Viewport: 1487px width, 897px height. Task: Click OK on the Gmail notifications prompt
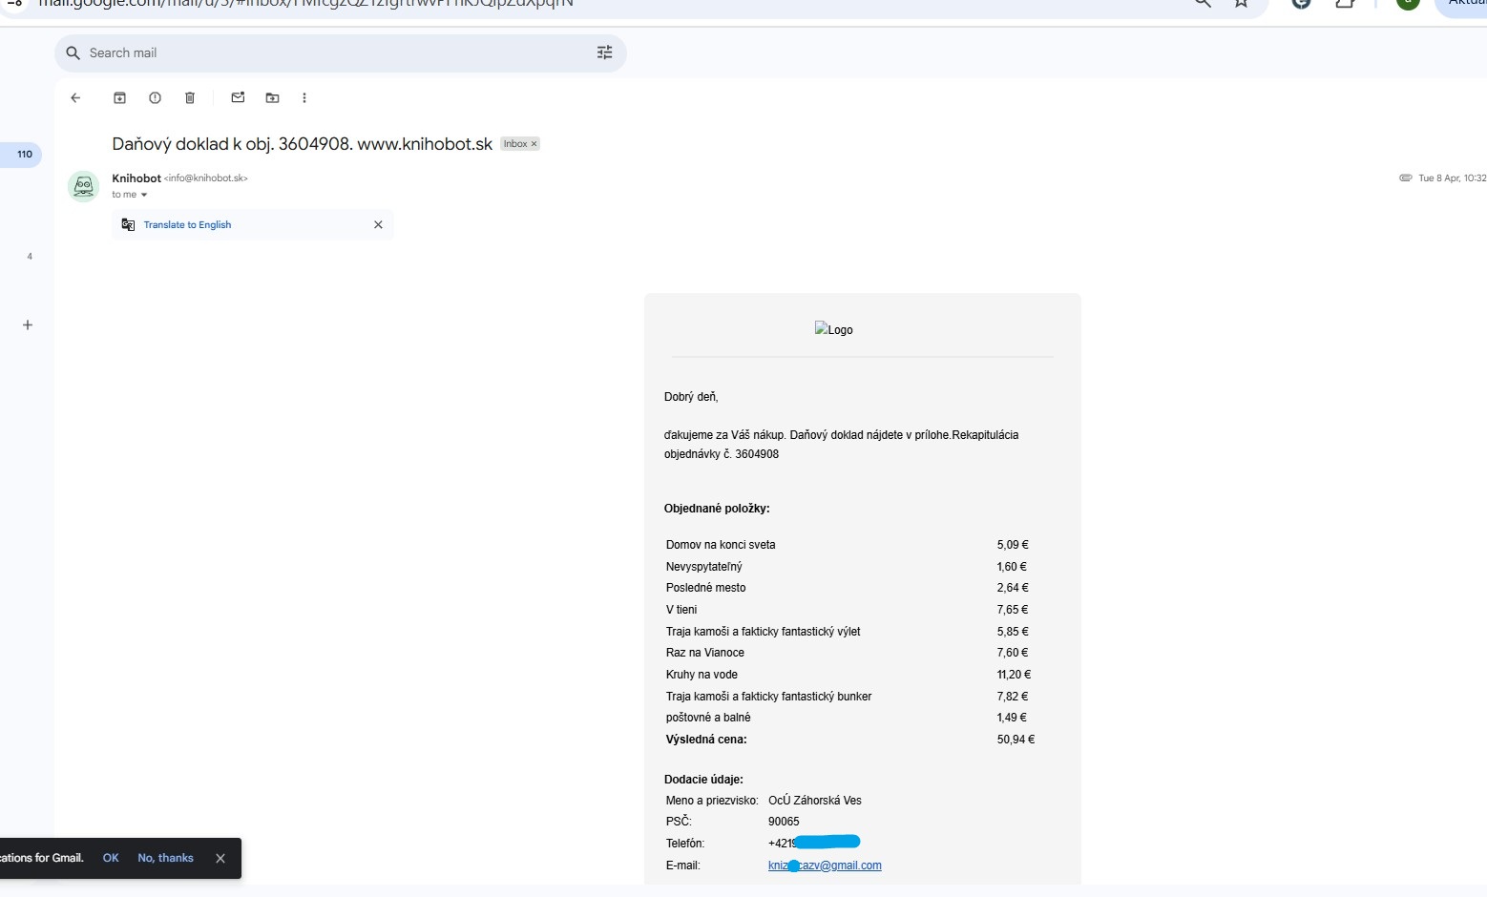click(x=111, y=858)
